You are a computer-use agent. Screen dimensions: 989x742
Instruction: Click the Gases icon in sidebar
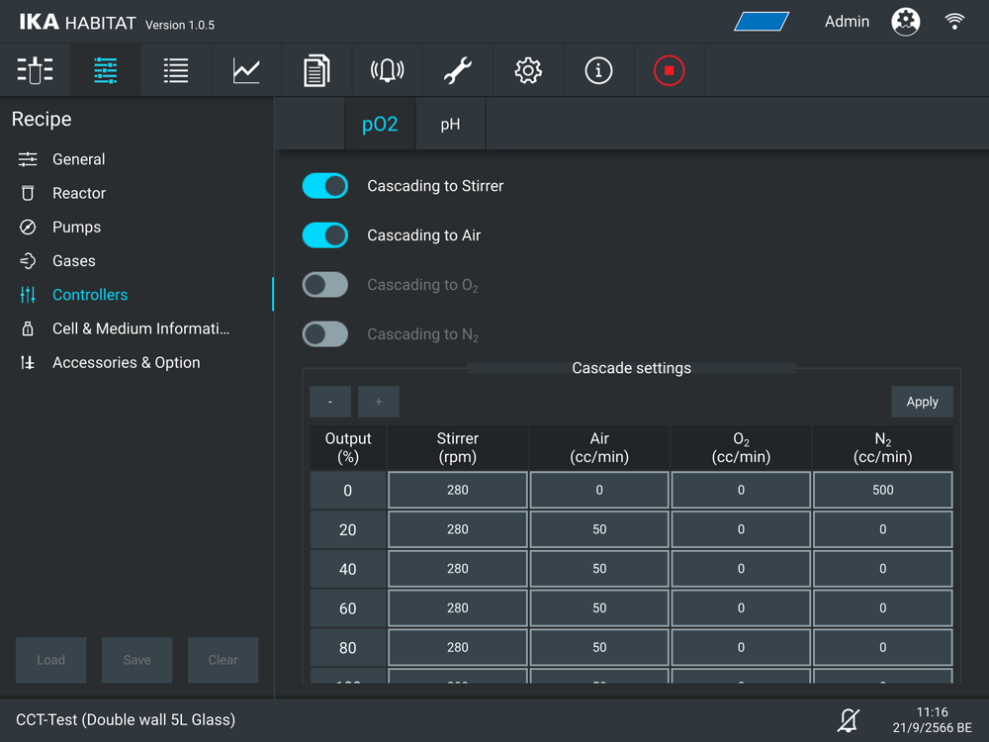[28, 260]
